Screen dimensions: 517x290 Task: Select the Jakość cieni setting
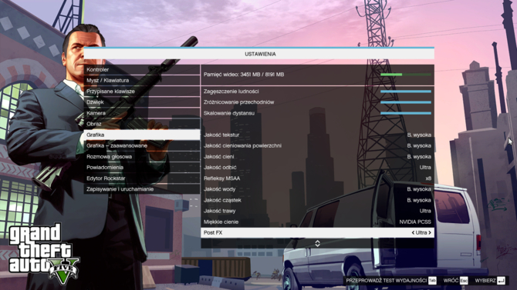click(317, 156)
